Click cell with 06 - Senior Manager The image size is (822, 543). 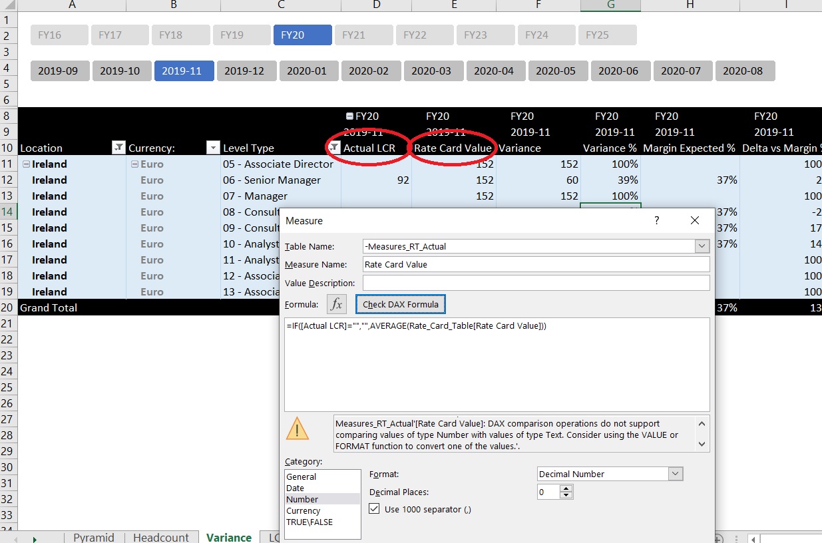[280, 180]
